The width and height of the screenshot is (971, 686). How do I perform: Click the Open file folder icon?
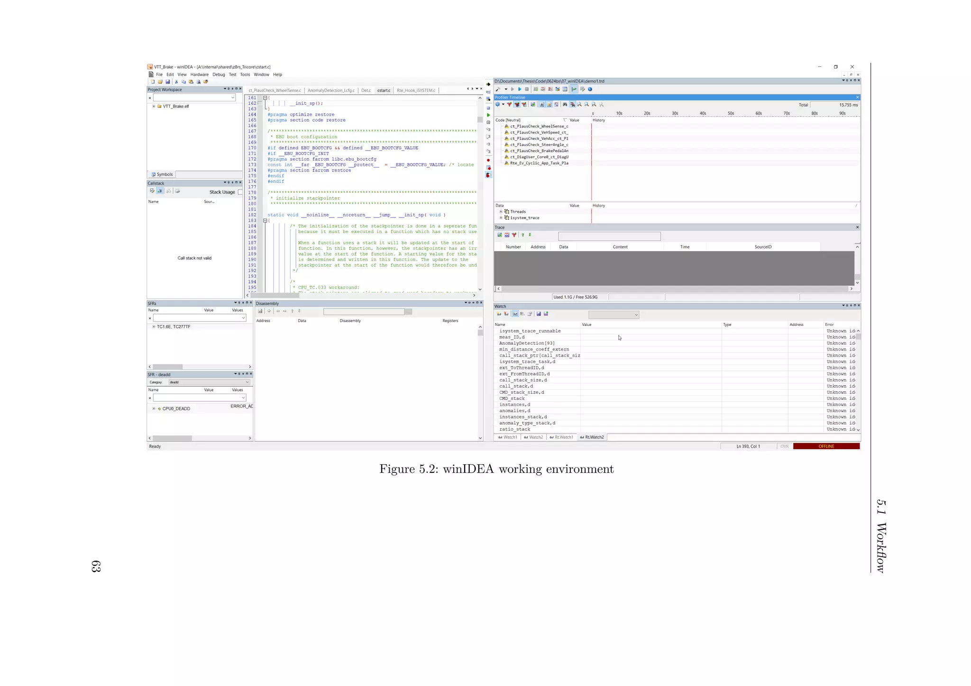coord(160,81)
